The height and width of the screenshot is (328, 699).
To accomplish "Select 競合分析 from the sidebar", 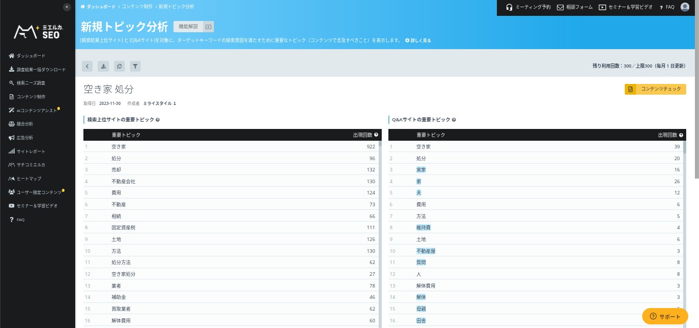I will (25, 124).
